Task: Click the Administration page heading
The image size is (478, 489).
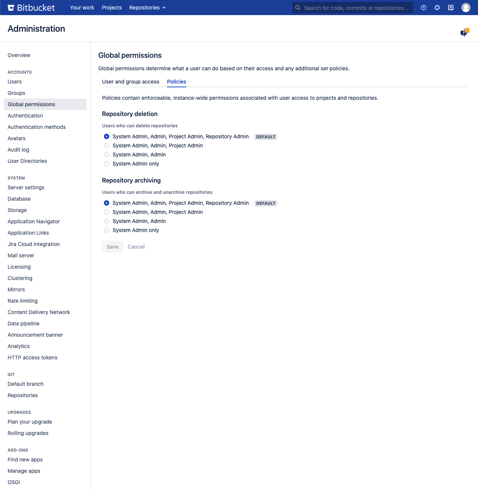Action: [36, 29]
